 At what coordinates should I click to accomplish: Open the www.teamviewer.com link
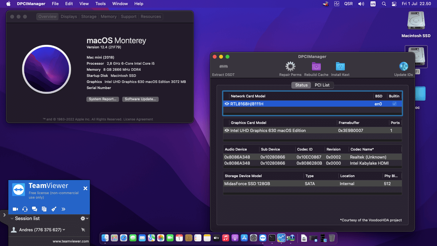coord(71,241)
